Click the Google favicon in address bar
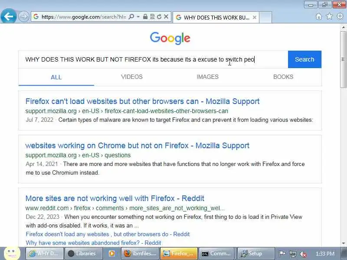 pyautogui.click(x=36, y=16)
